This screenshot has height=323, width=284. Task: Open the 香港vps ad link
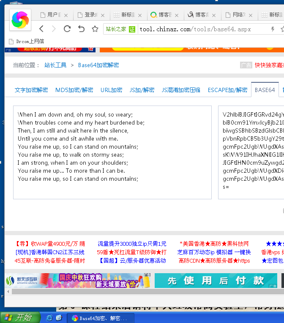click(x=272, y=252)
